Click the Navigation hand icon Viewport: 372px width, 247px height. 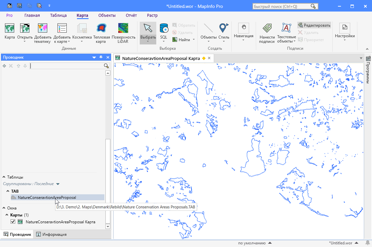pyautogui.click(x=243, y=28)
